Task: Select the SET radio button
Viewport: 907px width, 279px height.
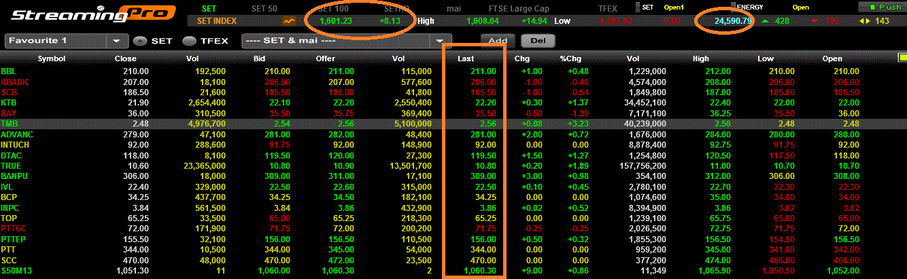Action: 140,41
